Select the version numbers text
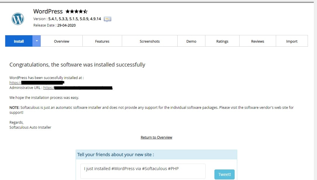This screenshot has width=317, height=180. [75, 19]
